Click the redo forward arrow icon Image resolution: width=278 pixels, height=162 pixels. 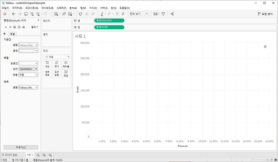(20, 14)
